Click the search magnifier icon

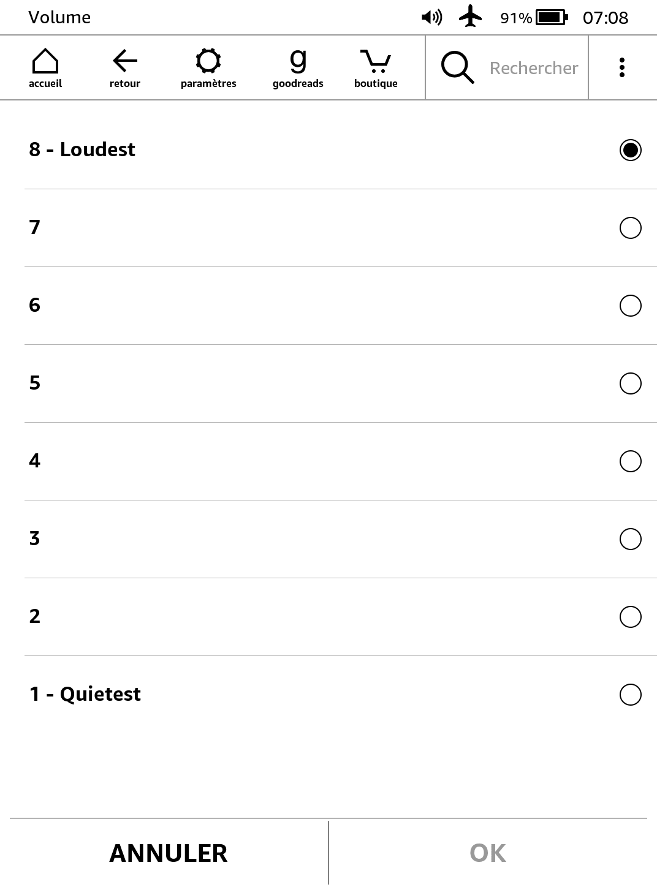(x=457, y=67)
